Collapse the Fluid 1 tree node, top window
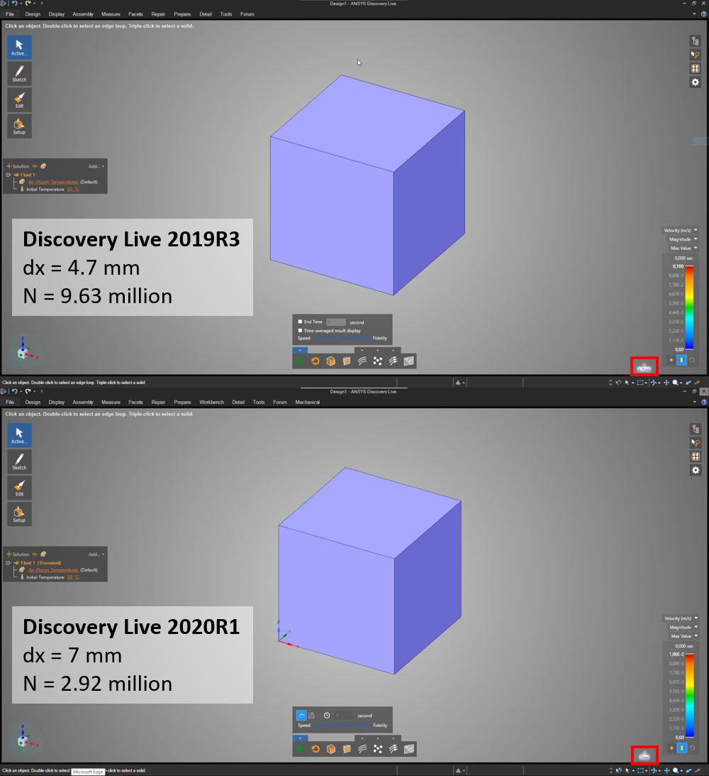The height and width of the screenshot is (776, 709). click(9, 175)
